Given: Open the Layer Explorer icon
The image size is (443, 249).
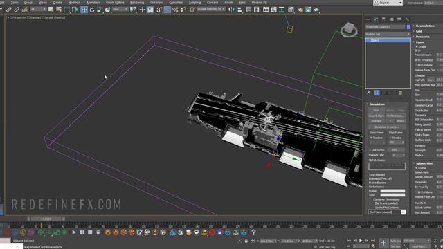Looking at the screenshot, I should [257, 10].
